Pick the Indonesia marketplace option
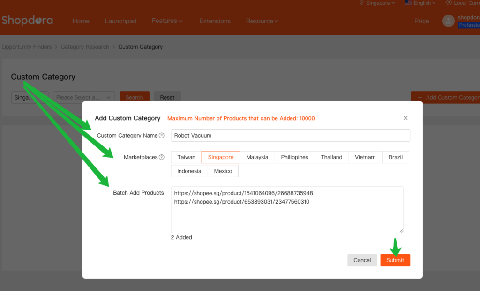 pos(189,171)
